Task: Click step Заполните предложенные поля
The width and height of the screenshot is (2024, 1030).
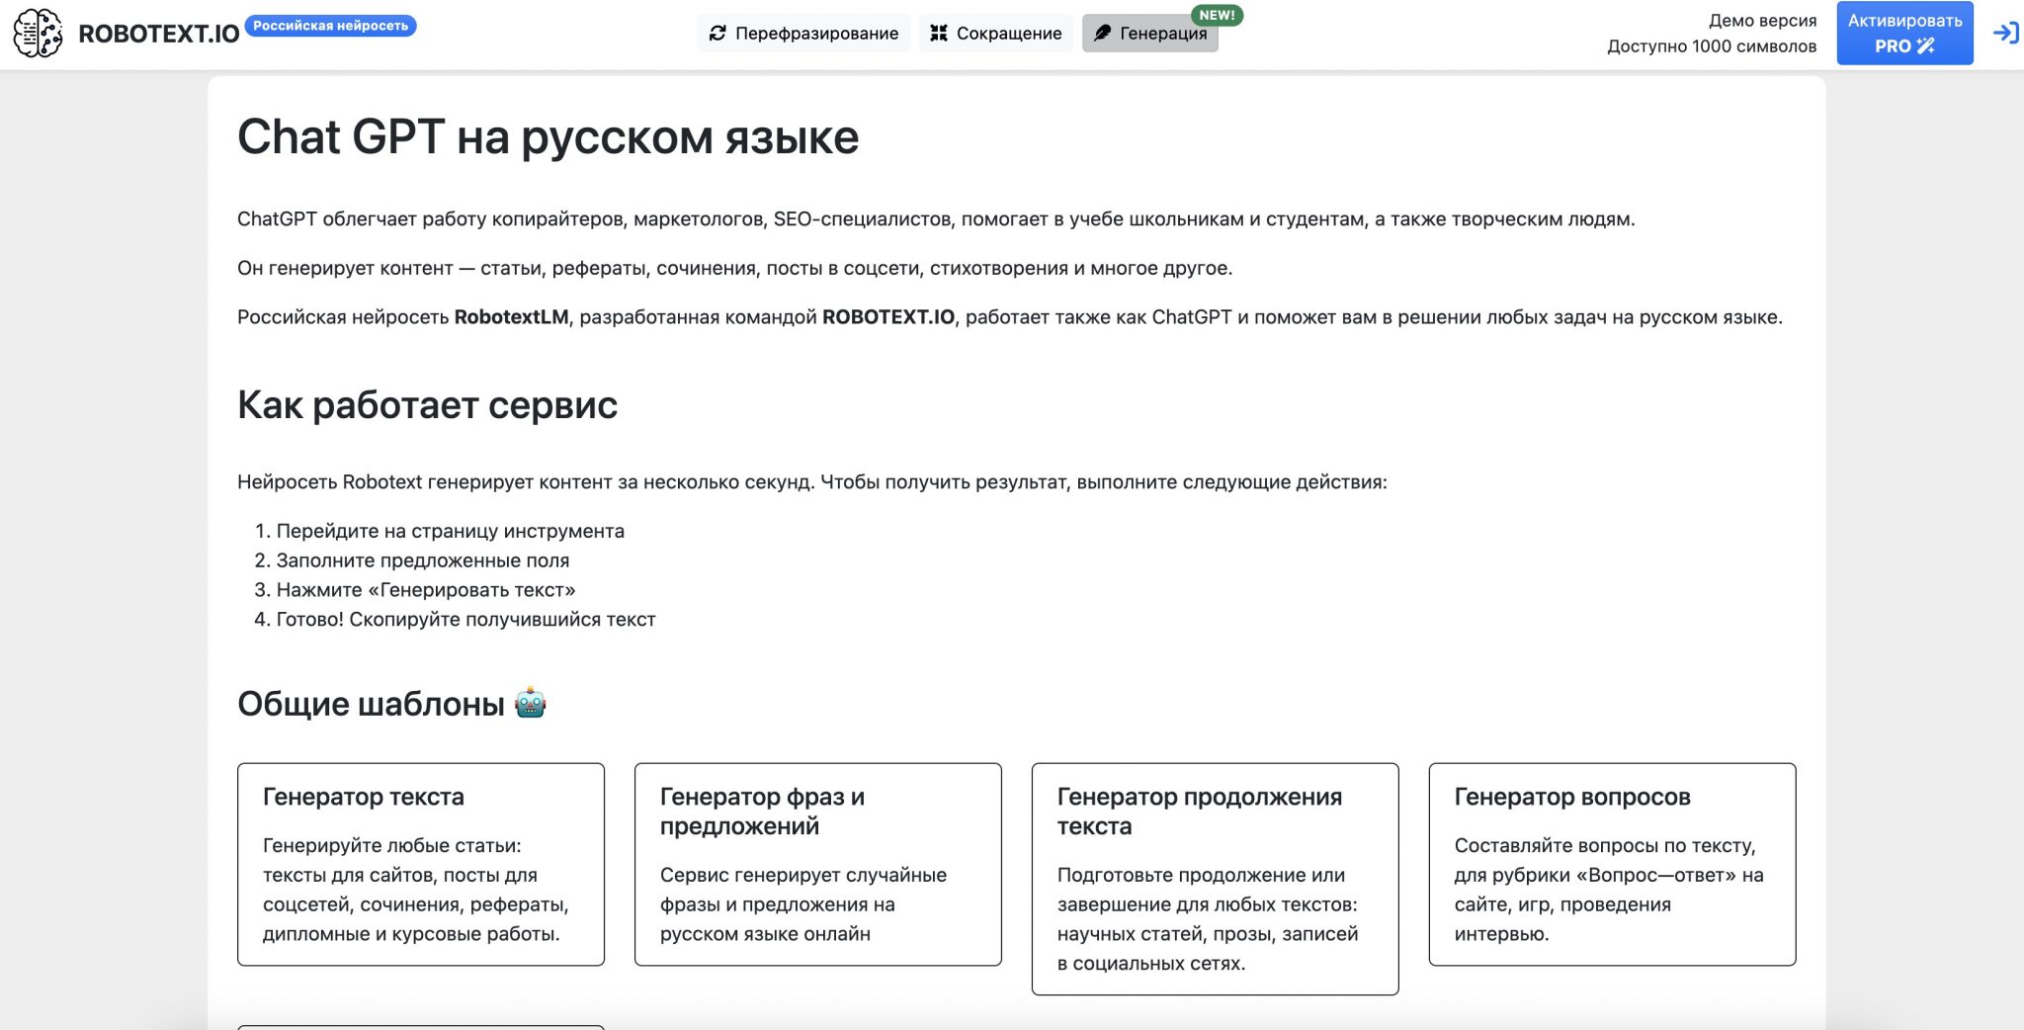Action: [423, 560]
